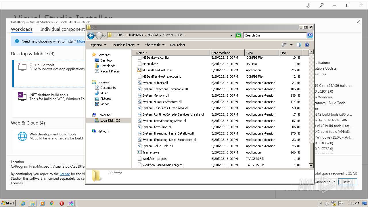Select MSBuild.rsp file

point(150,64)
